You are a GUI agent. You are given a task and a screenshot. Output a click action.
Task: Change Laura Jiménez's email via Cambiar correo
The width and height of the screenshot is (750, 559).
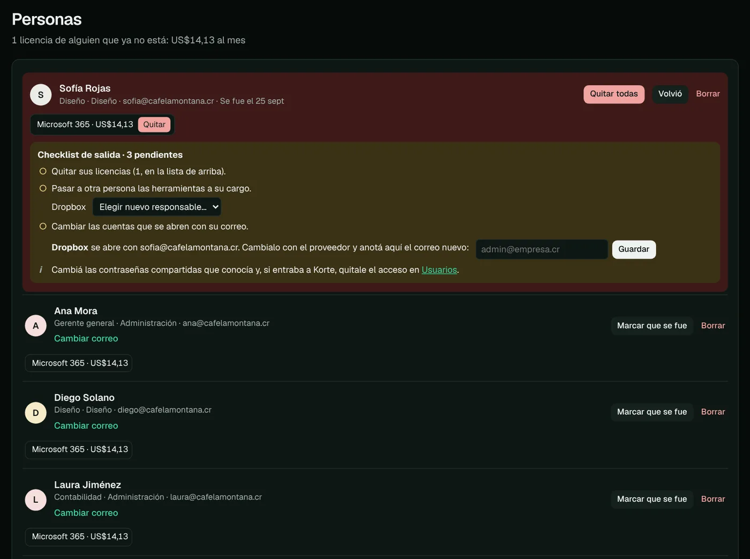86,513
